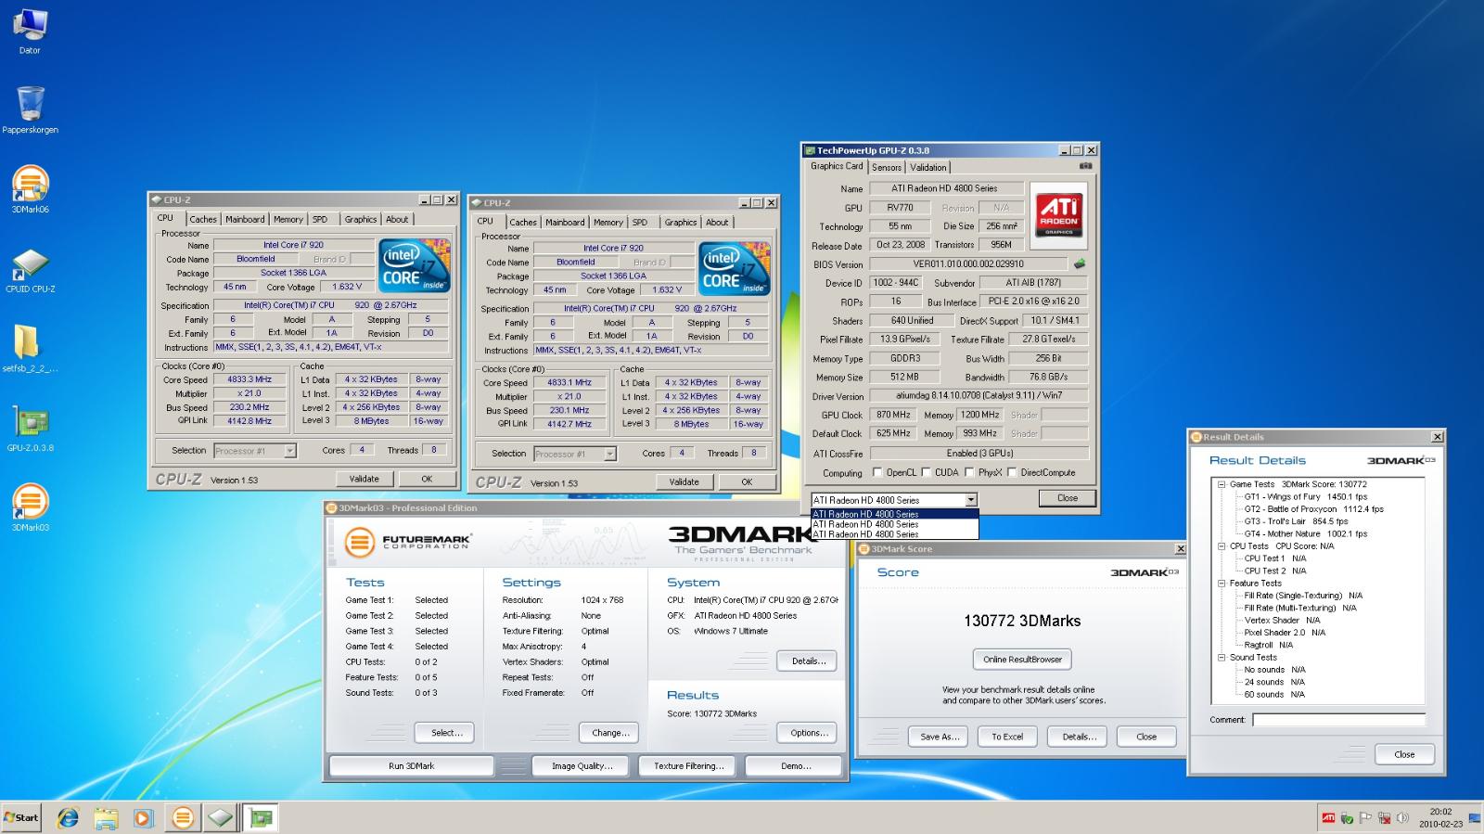Image resolution: width=1484 pixels, height=834 pixels.
Task: Switch to the 3DMark03 taskbar button
Action: point(183,817)
